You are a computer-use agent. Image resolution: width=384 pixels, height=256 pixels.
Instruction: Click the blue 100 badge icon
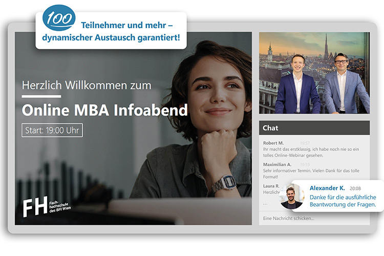59,17
